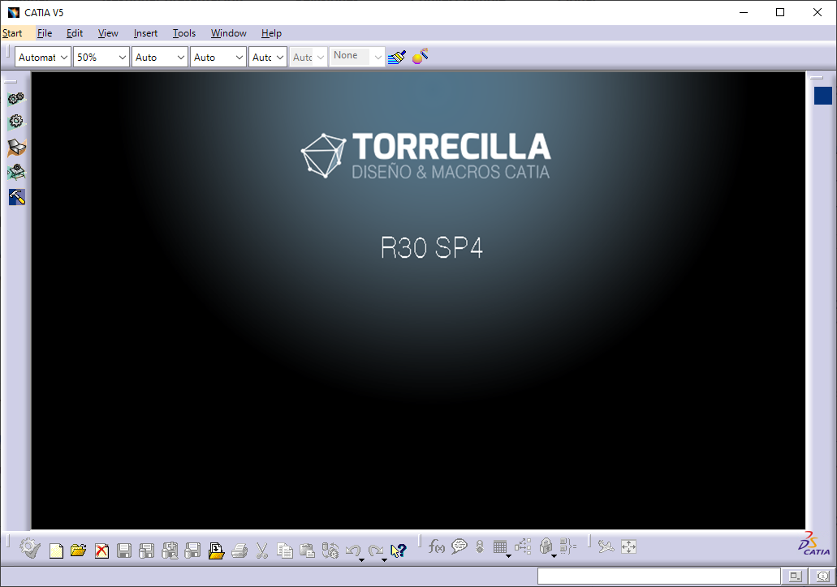This screenshot has width=837, height=587.
Task: Click the Fit All In arrows icon
Action: 629,546
